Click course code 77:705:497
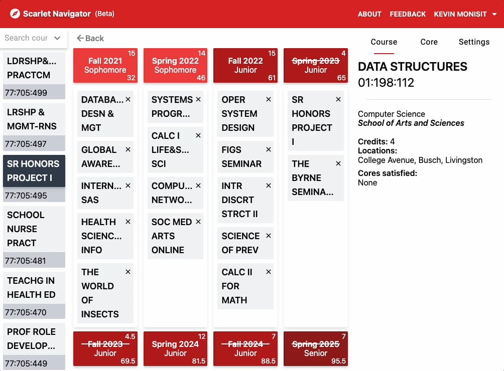Viewport: 504px width, 371px height. [x=26, y=144]
